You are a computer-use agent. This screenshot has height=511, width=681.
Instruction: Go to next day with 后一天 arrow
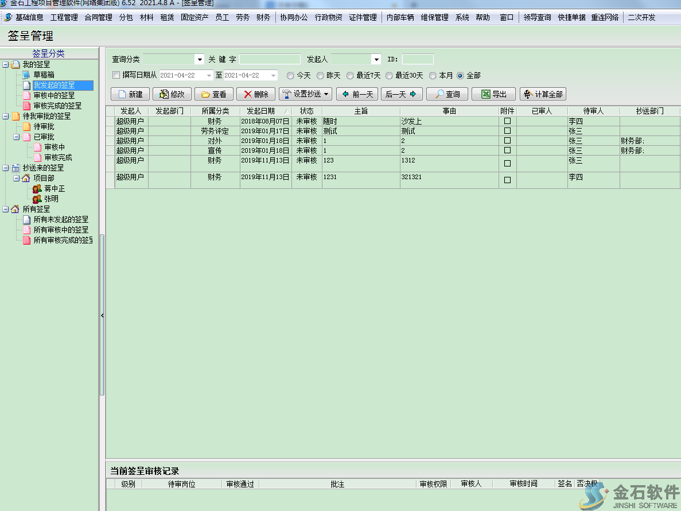pyautogui.click(x=400, y=94)
